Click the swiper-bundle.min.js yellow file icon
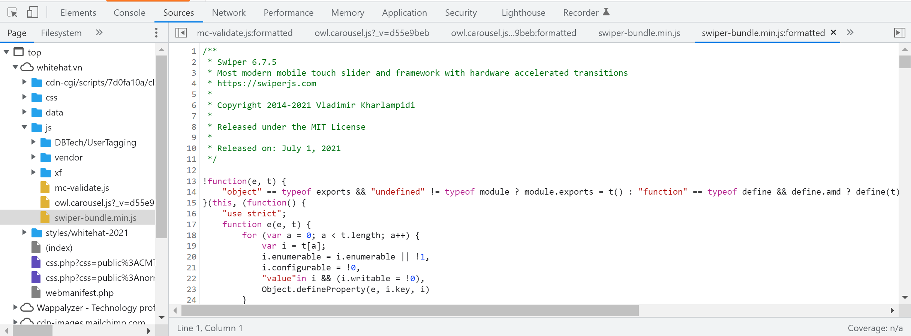Screen dimensions: 911x336 click(x=45, y=217)
